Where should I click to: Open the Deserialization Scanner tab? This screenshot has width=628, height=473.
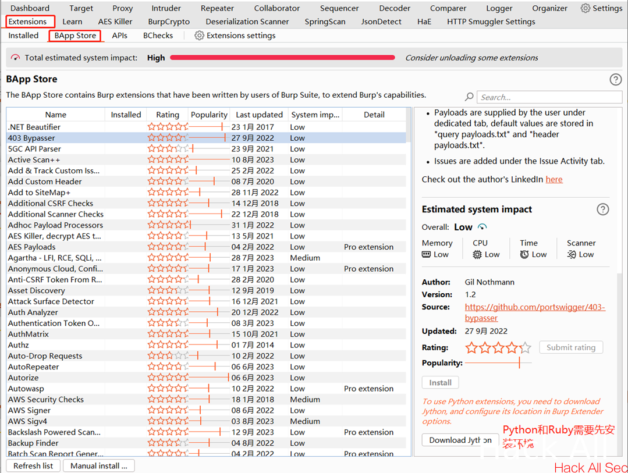coord(247,22)
